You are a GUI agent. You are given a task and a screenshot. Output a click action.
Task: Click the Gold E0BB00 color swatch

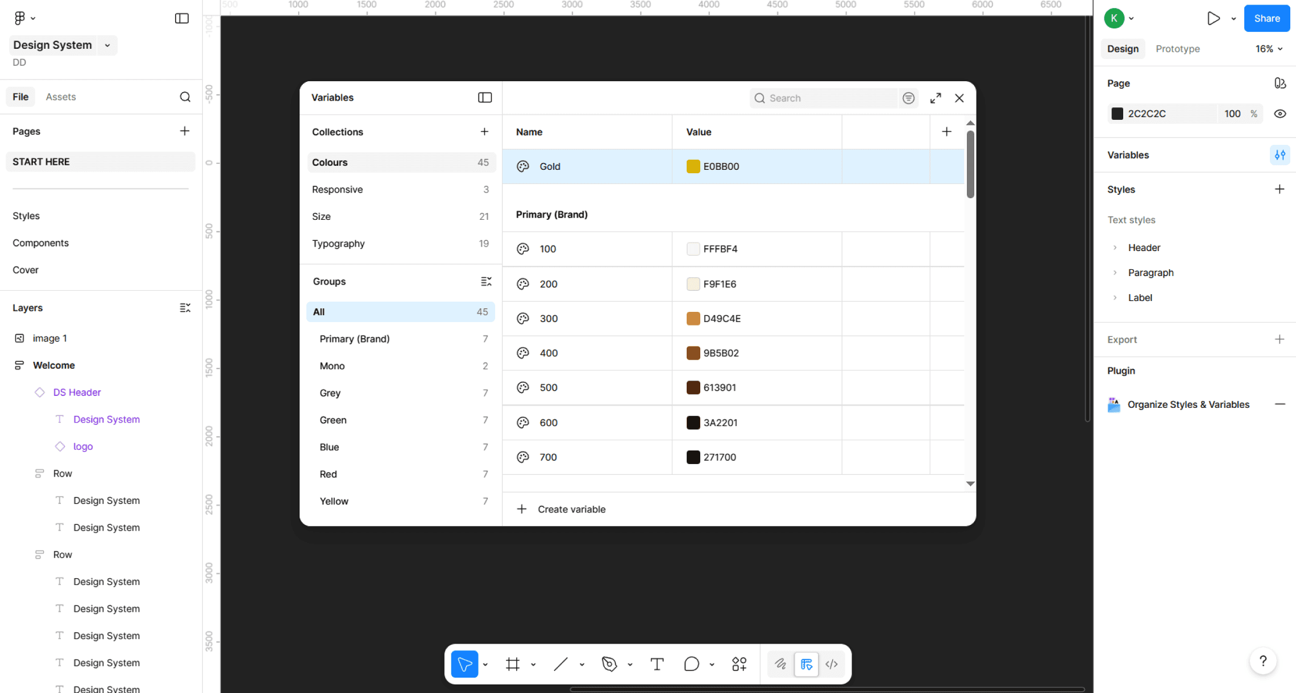(693, 166)
